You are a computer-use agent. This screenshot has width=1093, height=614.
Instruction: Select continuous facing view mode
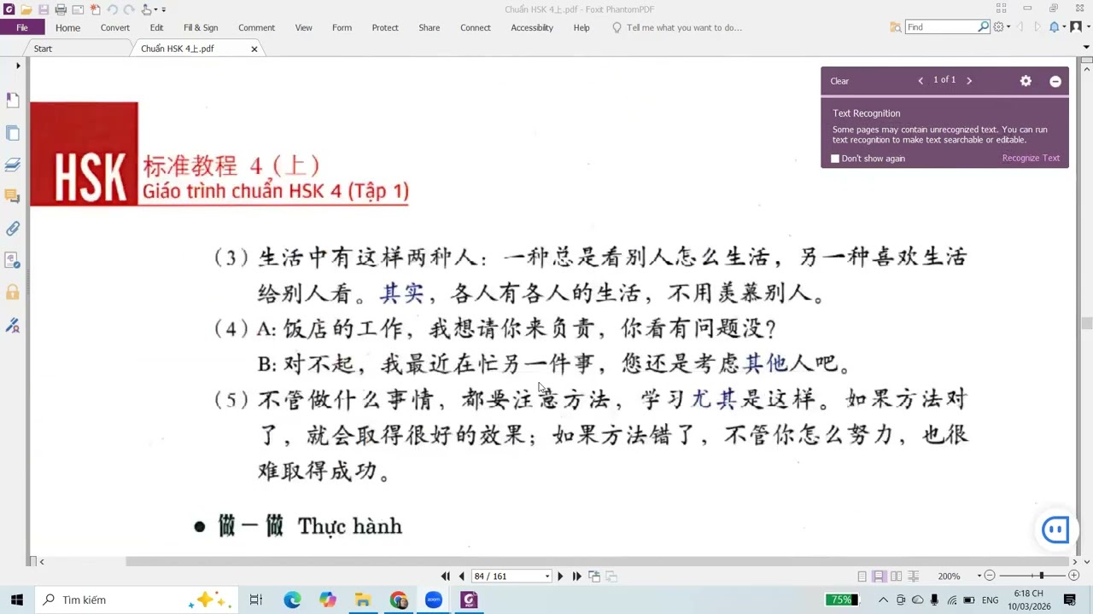[x=913, y=576]
